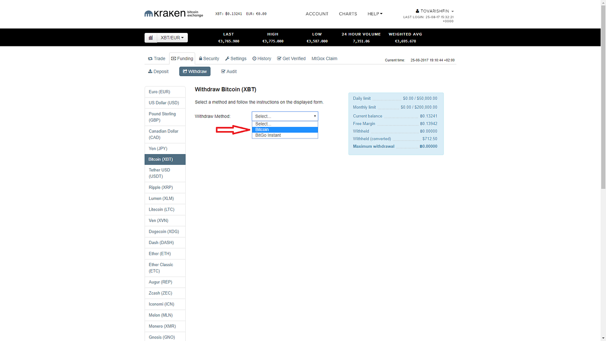The height and width of the screenshot is (341, 606).
Task: Select Gnosis (GNO) in the sidebar
Action: (165, 337)
